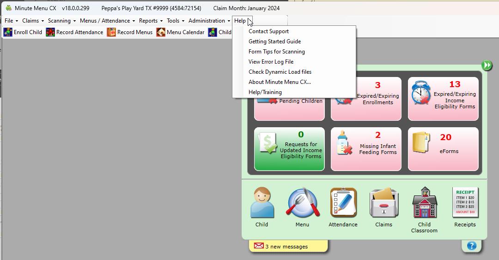Click the Record Menus toolbar icon
The width and height of the screenshot is (499, 260).
coord(111,32)
